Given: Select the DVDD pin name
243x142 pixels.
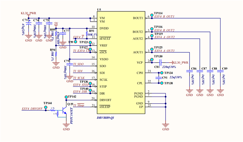Looking at the screenshot, I should (104, 28).
